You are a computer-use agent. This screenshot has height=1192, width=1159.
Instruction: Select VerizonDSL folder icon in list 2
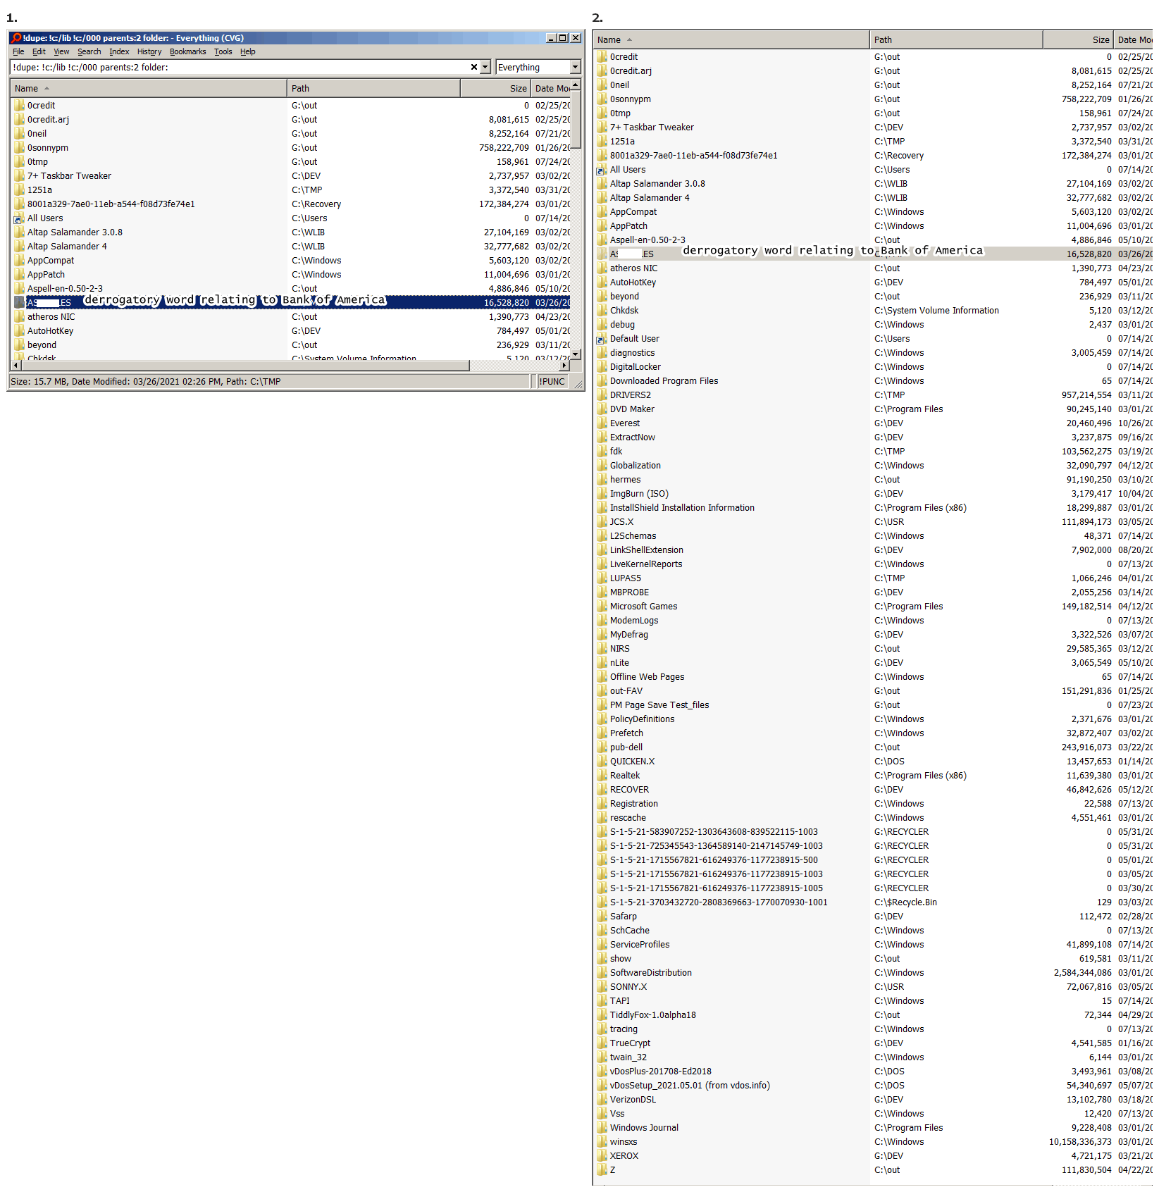click(602, 1099)
